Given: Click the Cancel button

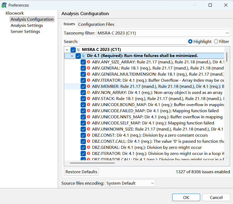Looking at the screenshot, I should (216, 197).
